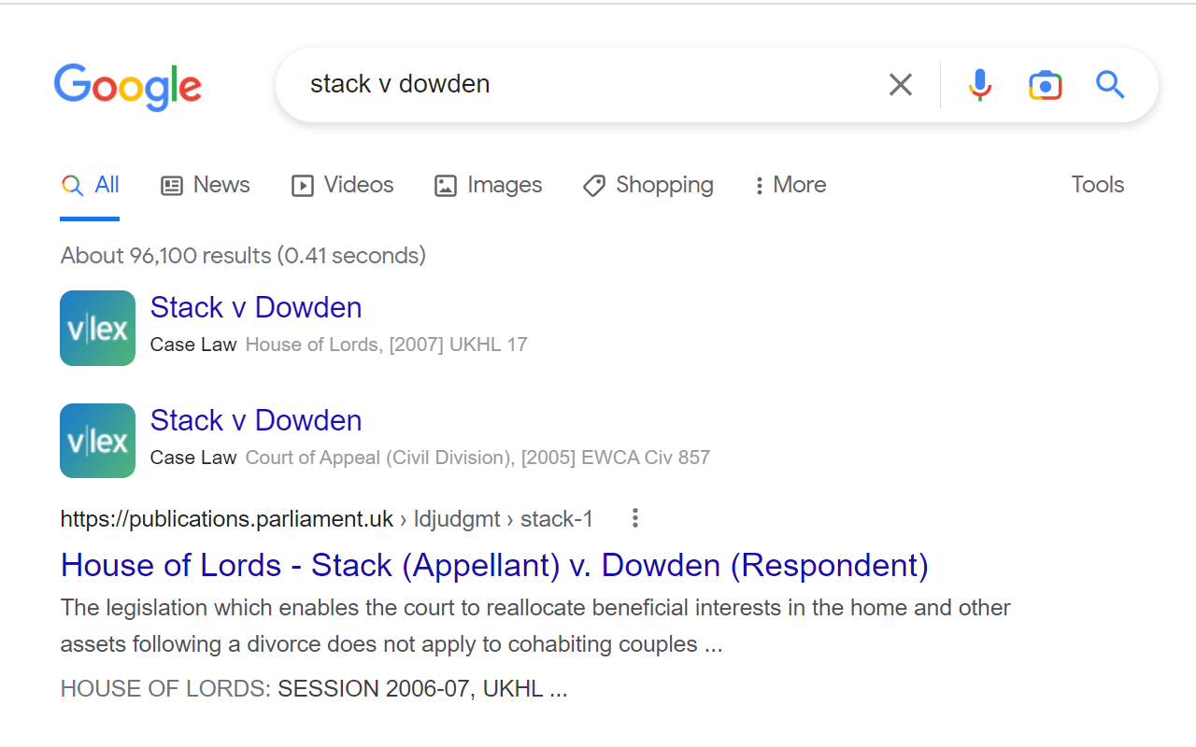This screenshot has width=1196, height=747.
Task: Switch to the Images tab
Action: (489, 185)
